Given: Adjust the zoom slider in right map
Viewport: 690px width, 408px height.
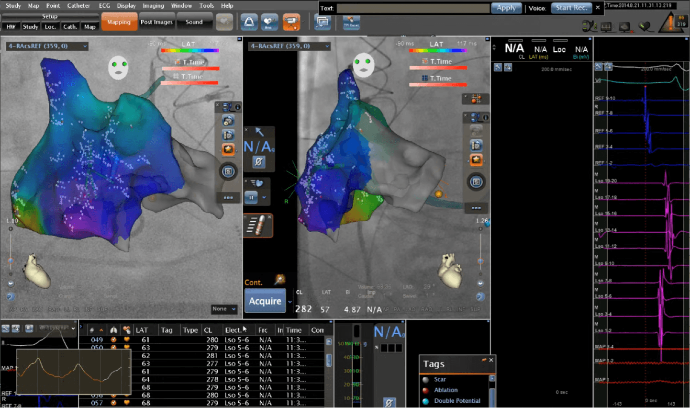Looking at the screenshot, I should (480, 261).
